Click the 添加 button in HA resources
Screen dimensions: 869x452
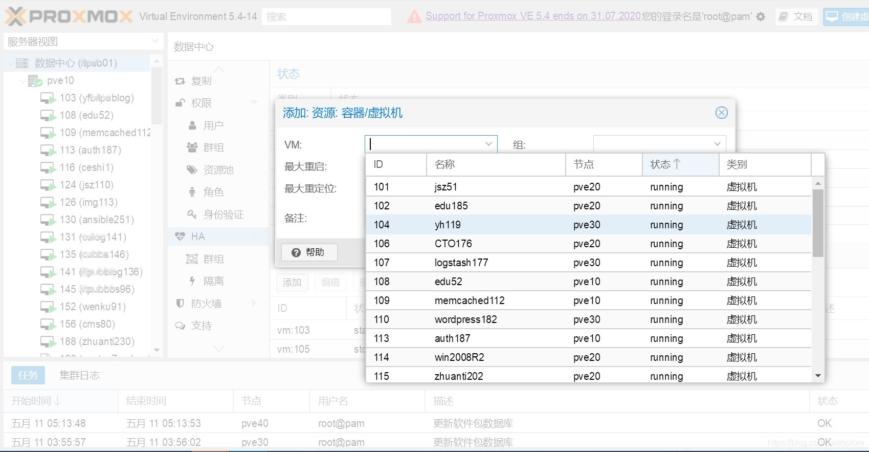pyautogui.click(x=292, y=283)
